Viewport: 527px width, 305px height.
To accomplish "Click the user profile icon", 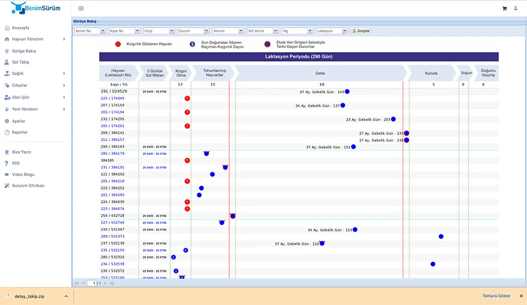I will (x=515, y=8).
